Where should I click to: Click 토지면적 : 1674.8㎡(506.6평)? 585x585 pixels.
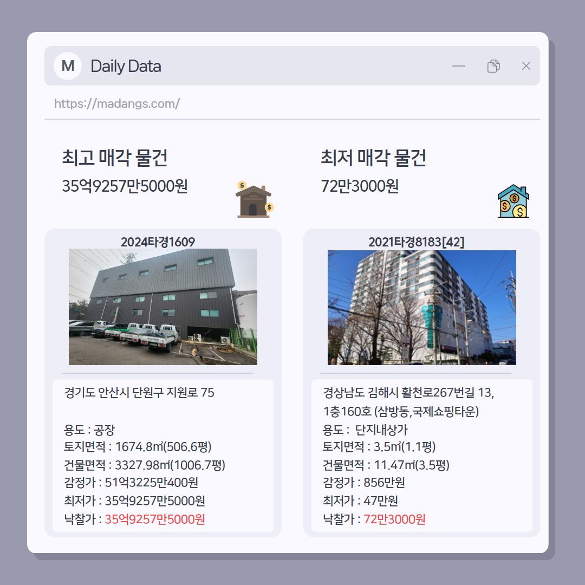point(138,446)
